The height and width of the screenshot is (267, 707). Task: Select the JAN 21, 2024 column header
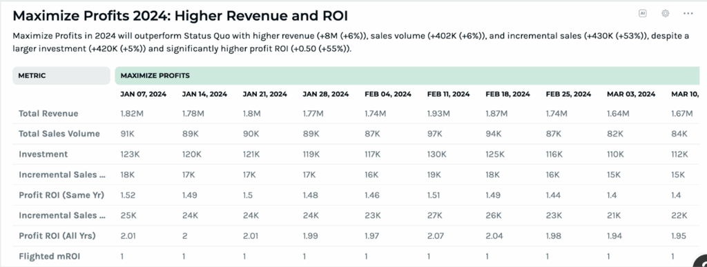tap(264, 94)
